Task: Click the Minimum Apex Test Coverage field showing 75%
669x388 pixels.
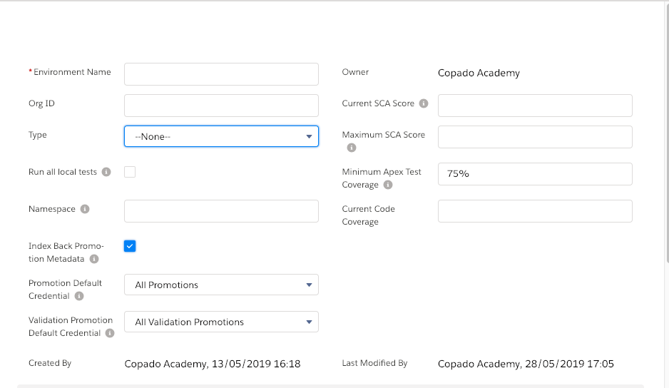Action: point(535,174)
